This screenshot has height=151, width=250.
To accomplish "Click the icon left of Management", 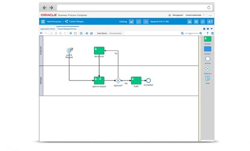I will pos(170,15).
